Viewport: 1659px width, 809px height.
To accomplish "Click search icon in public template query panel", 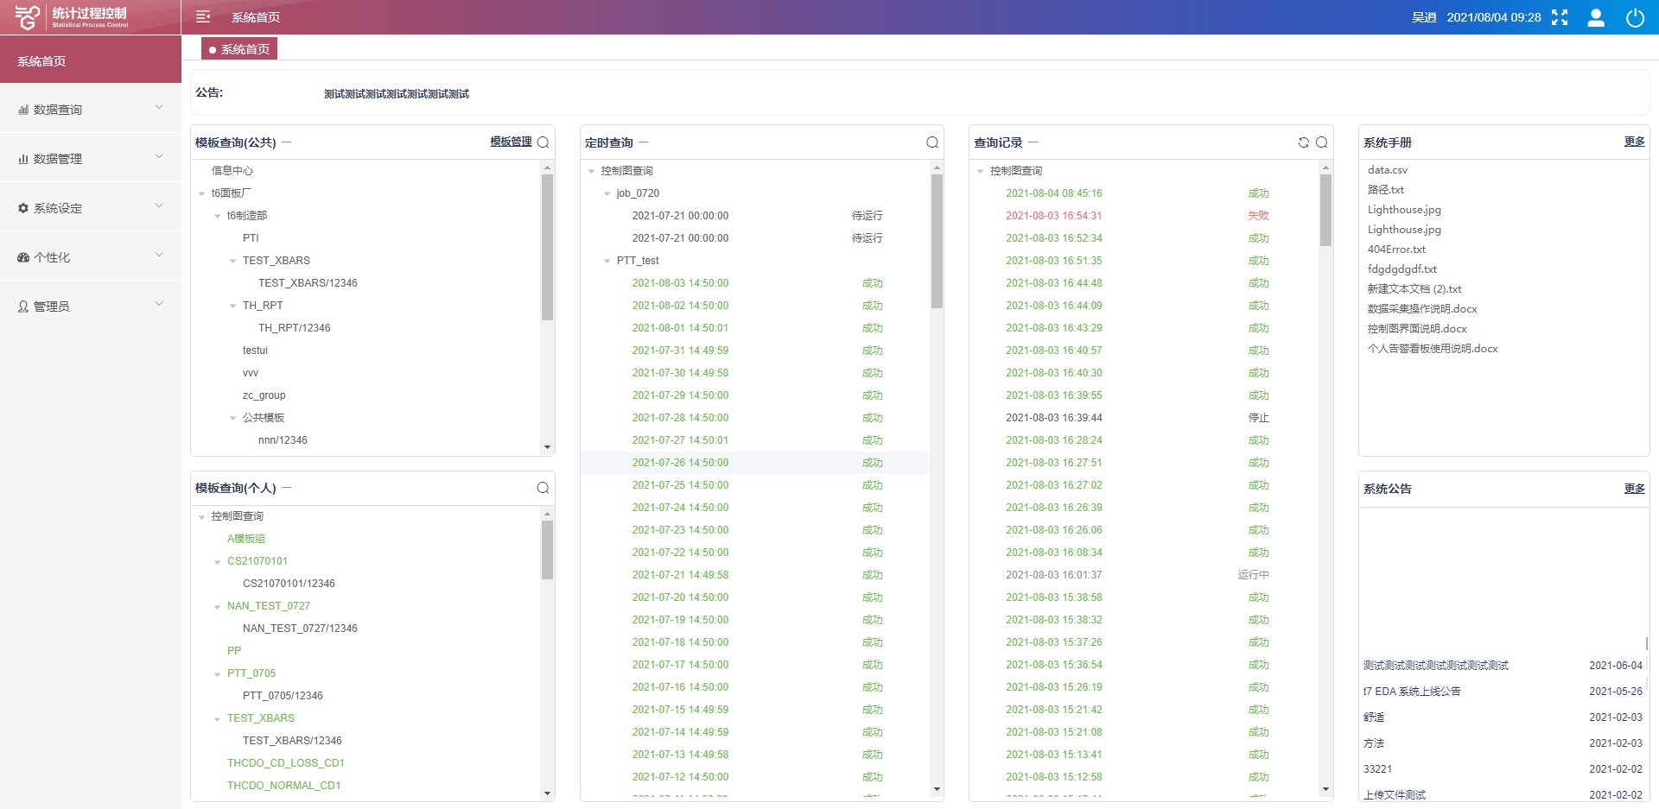I will click(543, 142).
